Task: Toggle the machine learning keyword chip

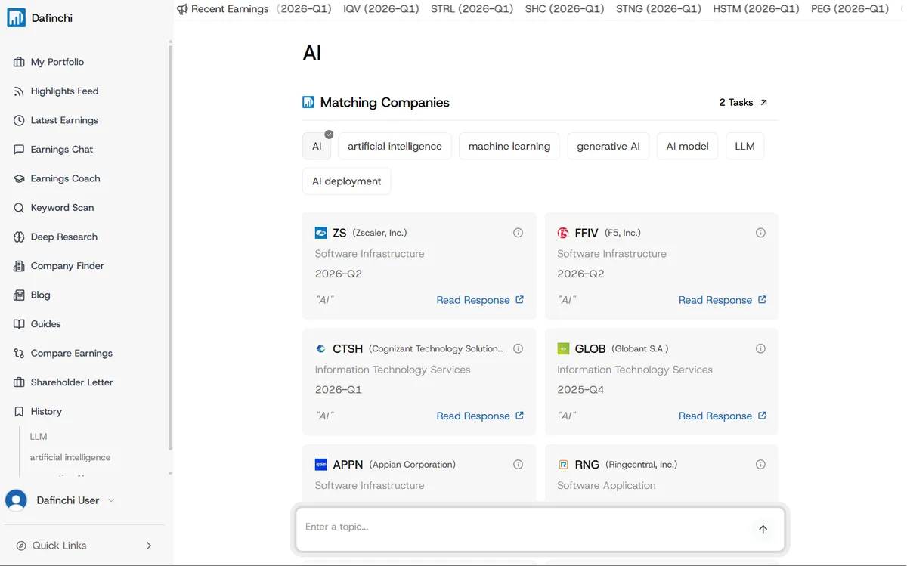Action: [509, 146]
